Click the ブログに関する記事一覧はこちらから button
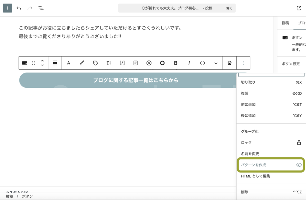The width and height of the screenshot is (306, 200). pyautogui.click(x=136, y=80)
